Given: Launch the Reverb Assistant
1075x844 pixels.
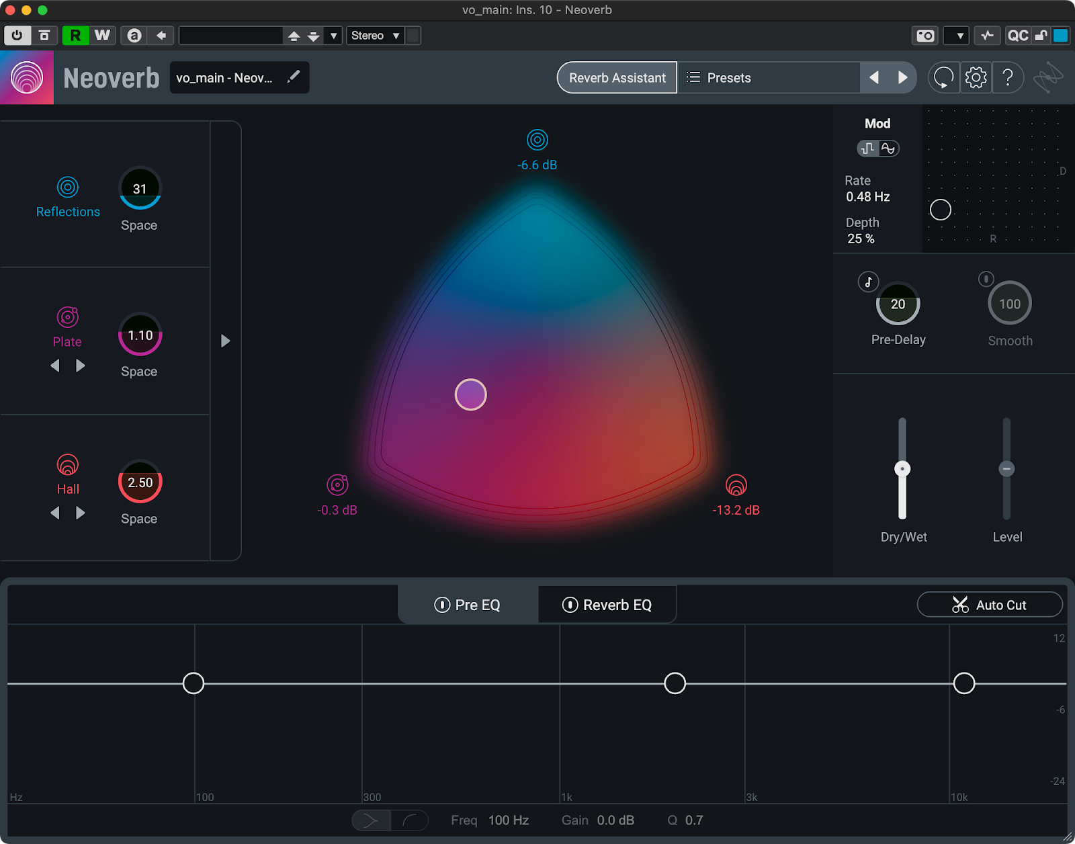Looking at the screenshot, I should coord(617,78).
